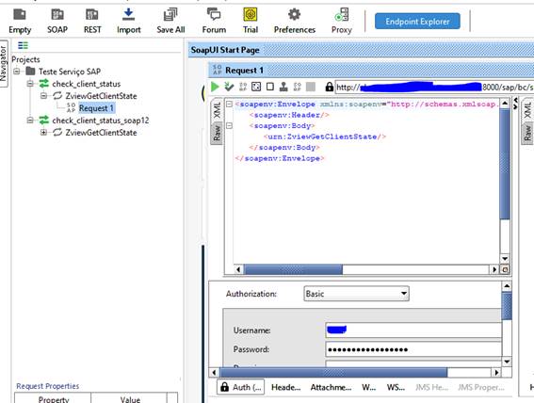Collapse the check_client_status interface node
Viewport: 534px width, 403px height.
[30, 84]
